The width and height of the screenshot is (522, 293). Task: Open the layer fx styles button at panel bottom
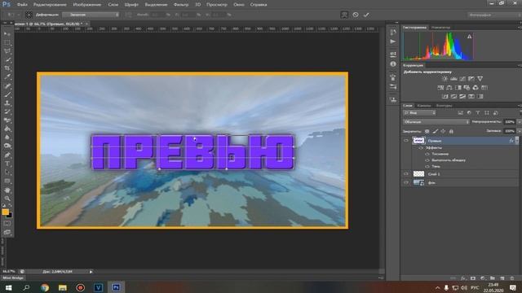(x=463, y=278)
